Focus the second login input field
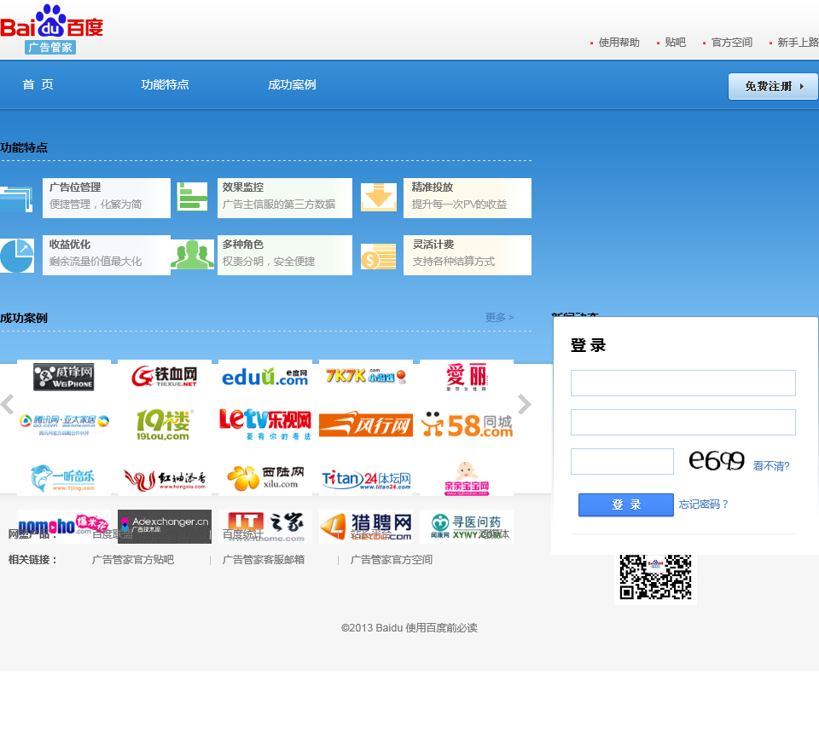This screenshot has width=819, height=744. [x=682, y=422]
